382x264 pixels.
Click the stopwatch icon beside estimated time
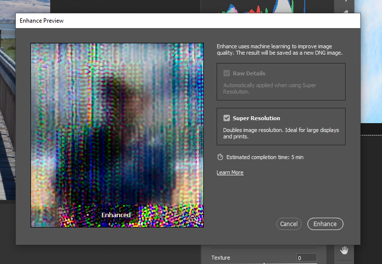click(x=220, y=157)
